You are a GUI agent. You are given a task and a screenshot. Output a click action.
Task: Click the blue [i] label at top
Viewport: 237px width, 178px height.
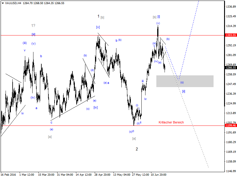tap(159, 17)
